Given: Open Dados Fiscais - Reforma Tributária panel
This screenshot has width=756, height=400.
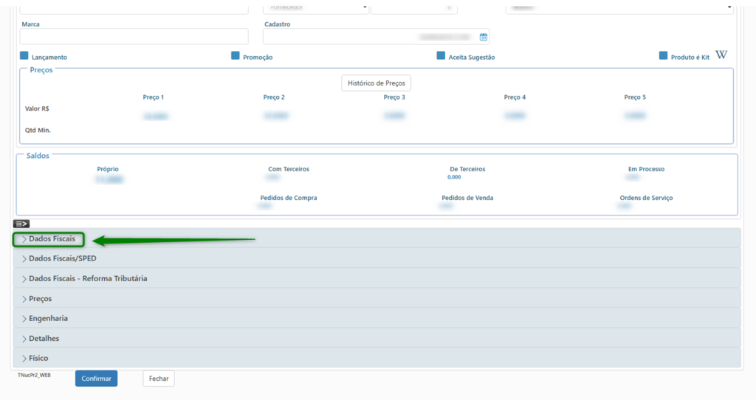Looking at the screenshot, I should [x=87, y=279].
